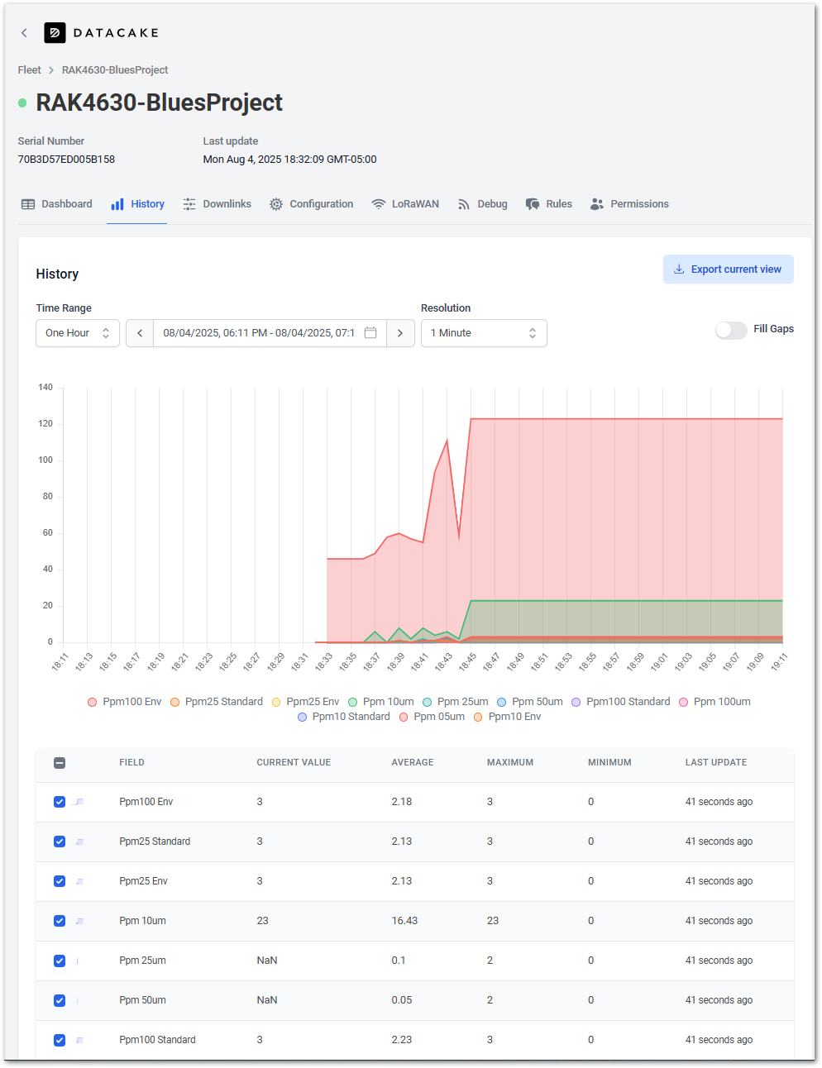Click the back arrow beside Datacake logo
822x1068 pixels.
(24, 33)
